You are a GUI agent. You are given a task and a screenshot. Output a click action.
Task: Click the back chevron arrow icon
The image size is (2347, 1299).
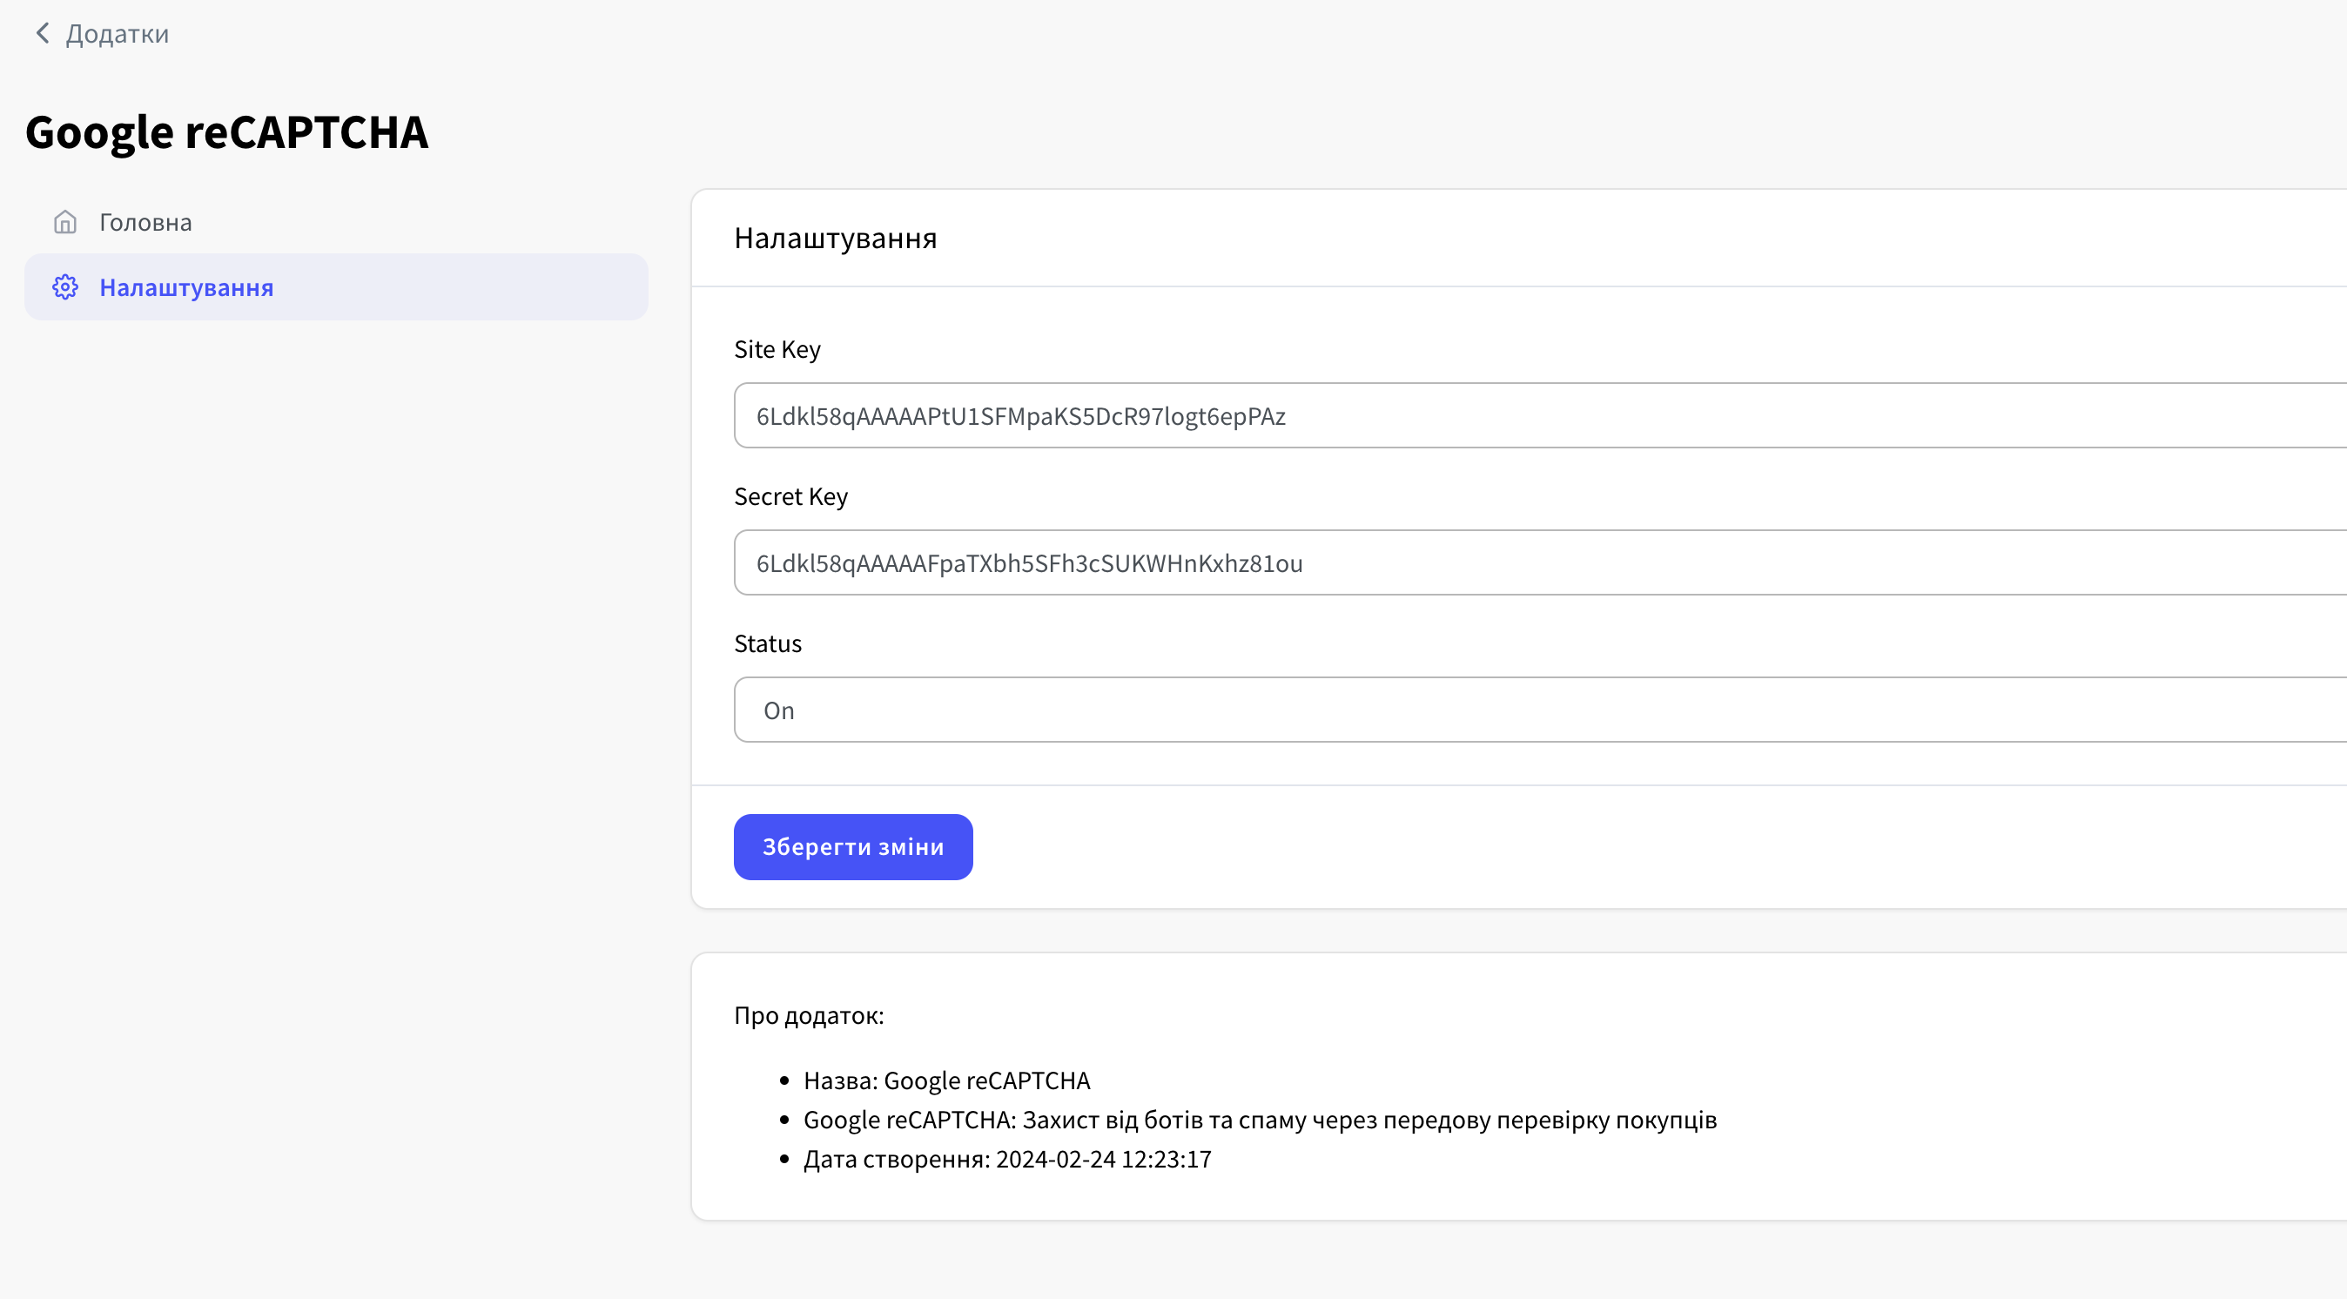click(x=42, y=34)
